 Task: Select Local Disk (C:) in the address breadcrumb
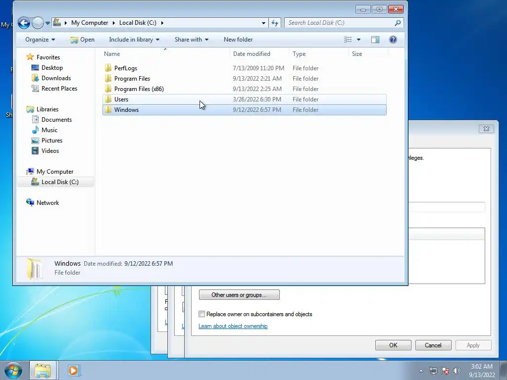(x=138, y=23)
